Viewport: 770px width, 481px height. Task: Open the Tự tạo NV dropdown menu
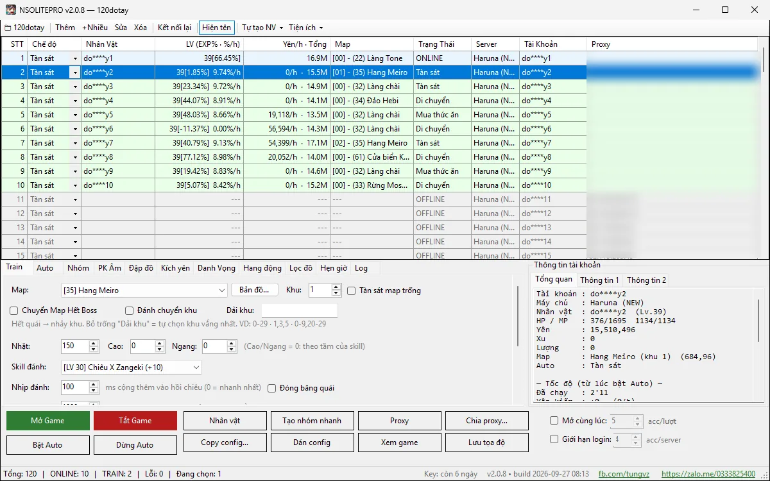pos(262,28)
